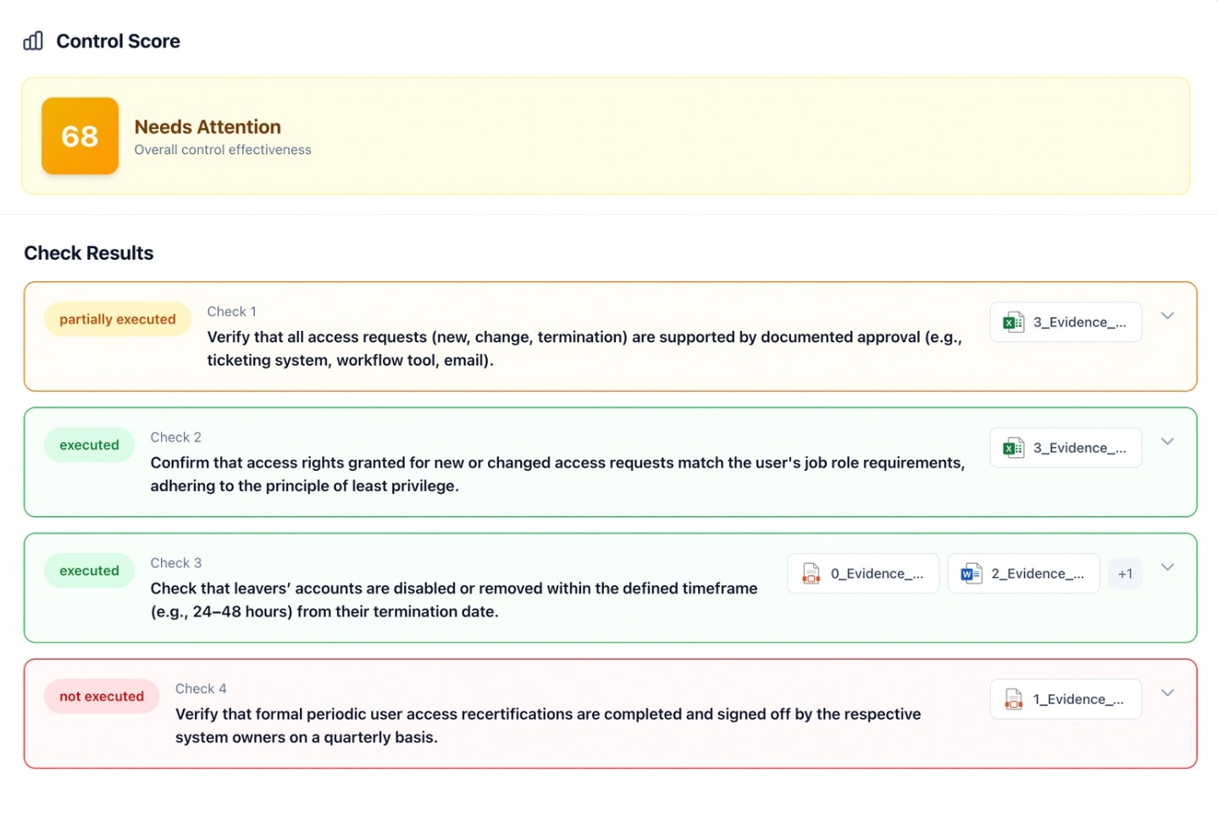
Task: Click the PDF icon on Check 4's 1_Evidence chip
Action: click(1012, 699)
